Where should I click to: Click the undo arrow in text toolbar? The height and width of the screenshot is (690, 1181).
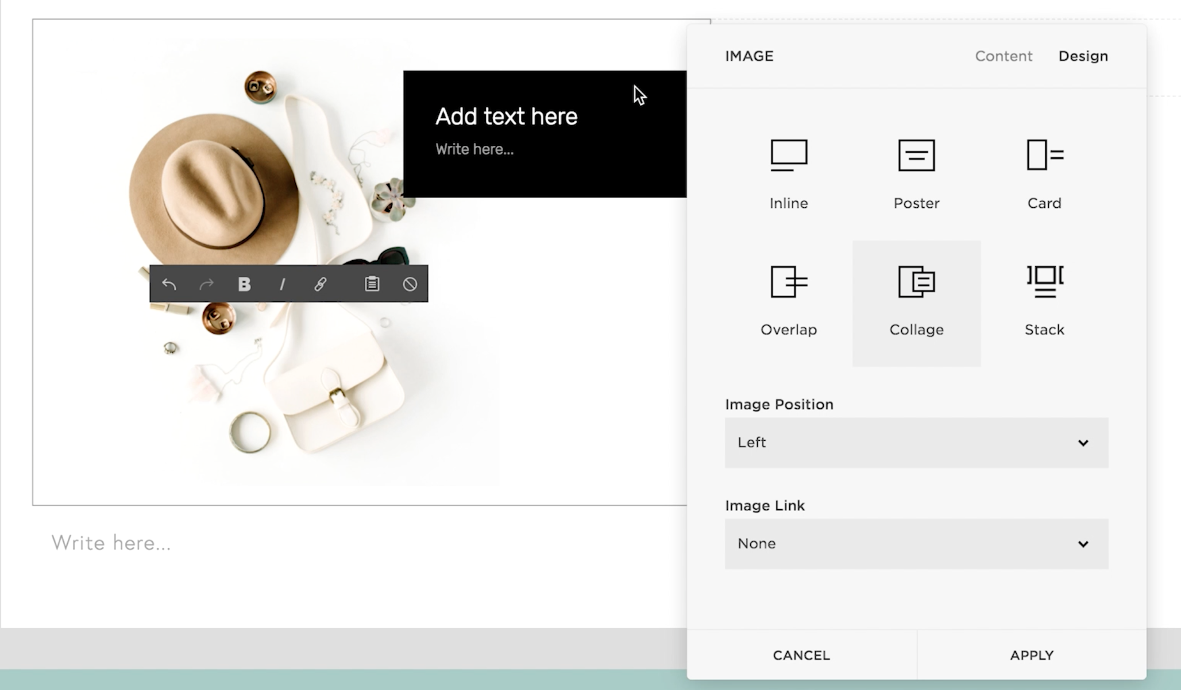[169, 284]
